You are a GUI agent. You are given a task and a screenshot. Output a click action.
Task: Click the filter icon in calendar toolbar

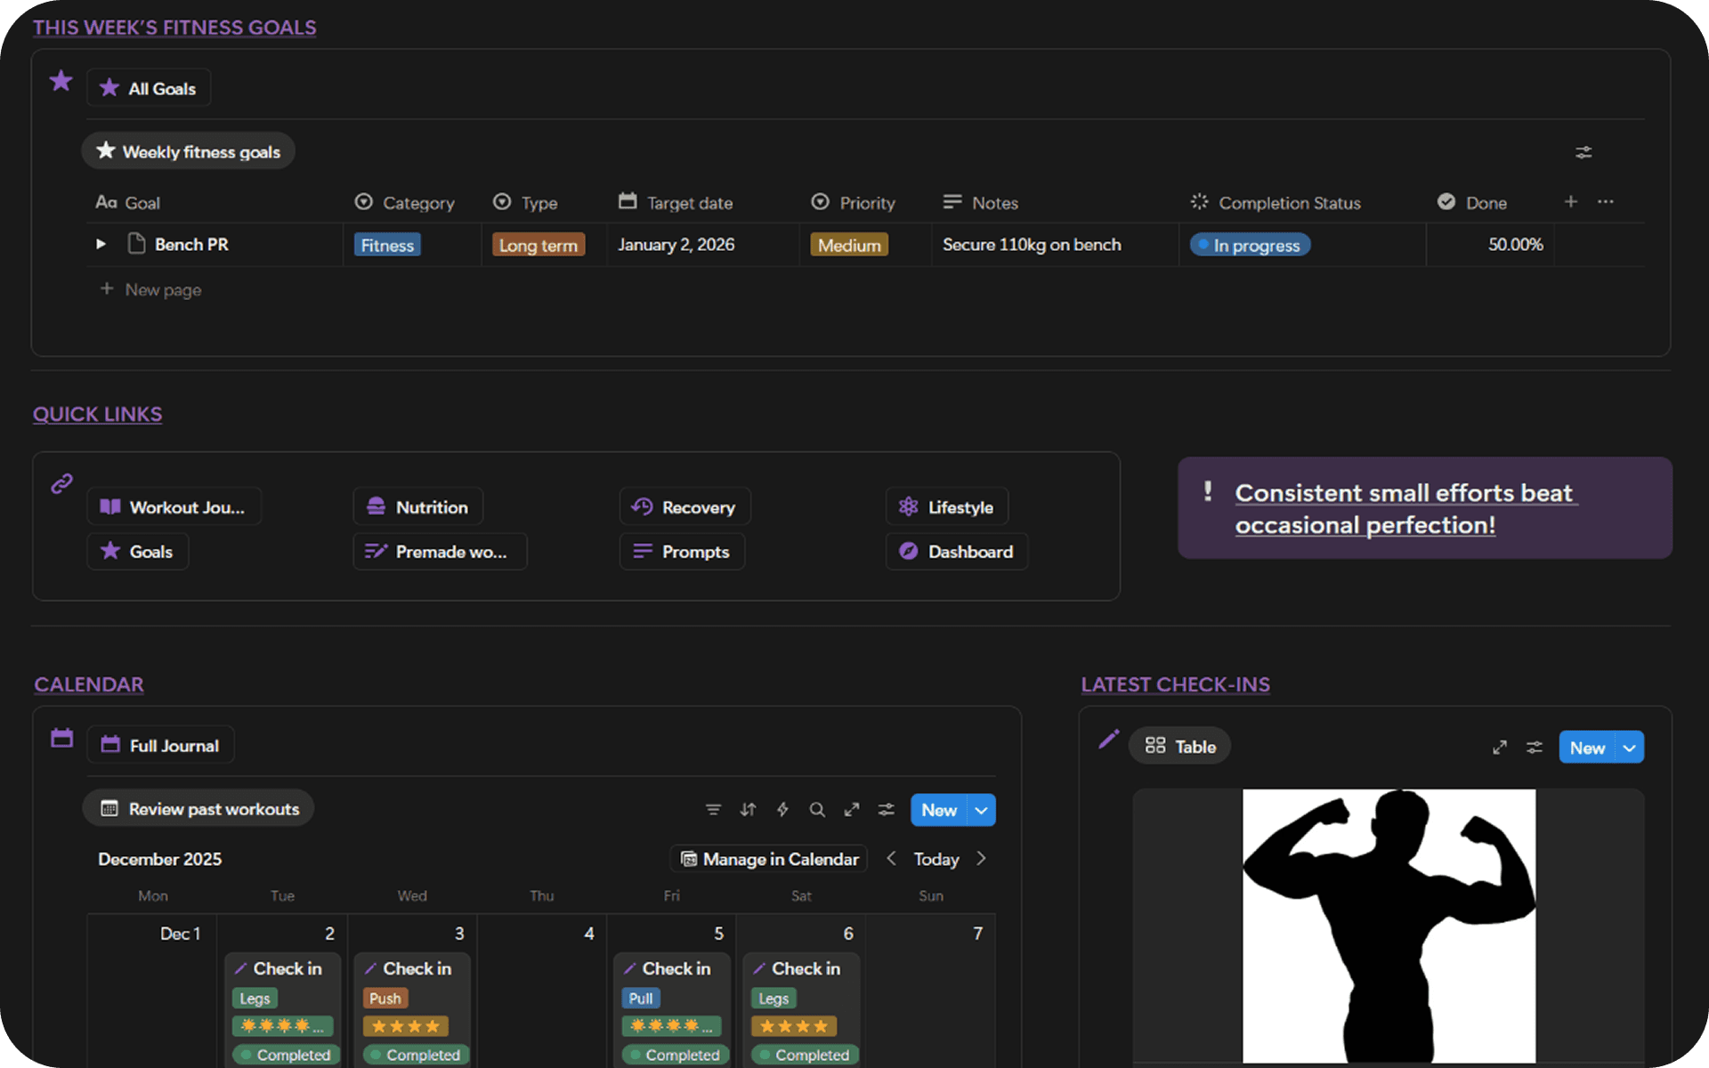tap(713, 809)
